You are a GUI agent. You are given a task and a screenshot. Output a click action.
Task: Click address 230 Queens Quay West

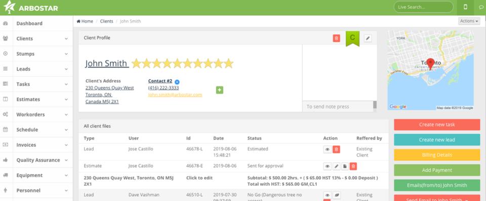tap(110, 88)
